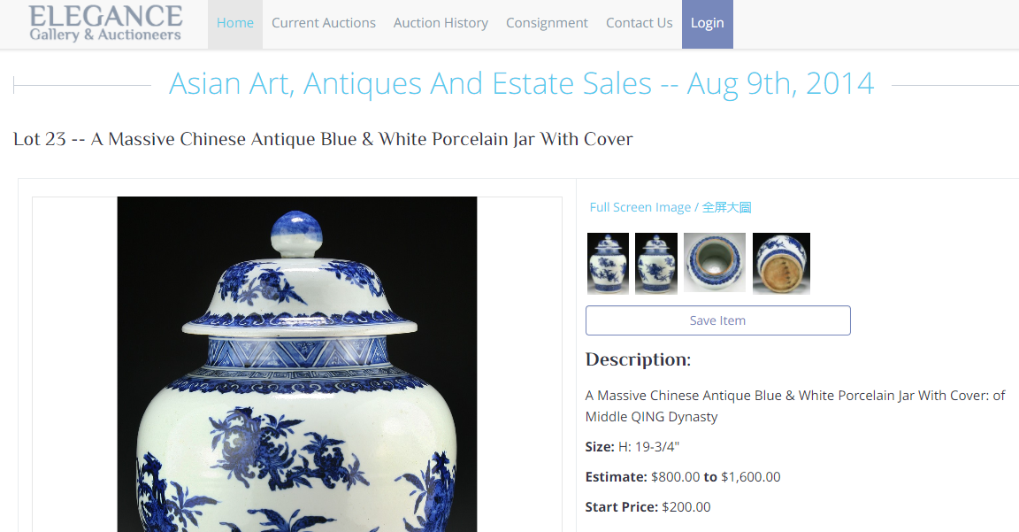Open the Full Screen Image link
Image resolution: width=1019 pixels, height=532 pixels.
coord(670,207)
